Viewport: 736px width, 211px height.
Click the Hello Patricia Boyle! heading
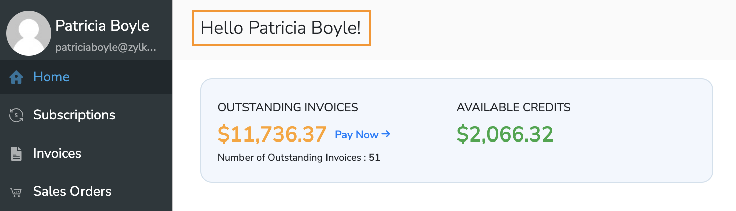[x=281, y=28]
